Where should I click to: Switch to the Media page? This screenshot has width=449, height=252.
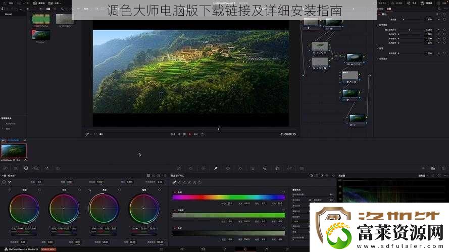pyautogui.click(x=162, y=249)
